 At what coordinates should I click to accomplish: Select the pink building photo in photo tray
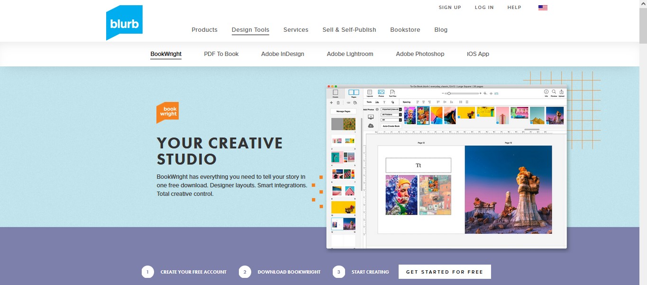coord(502,115)
